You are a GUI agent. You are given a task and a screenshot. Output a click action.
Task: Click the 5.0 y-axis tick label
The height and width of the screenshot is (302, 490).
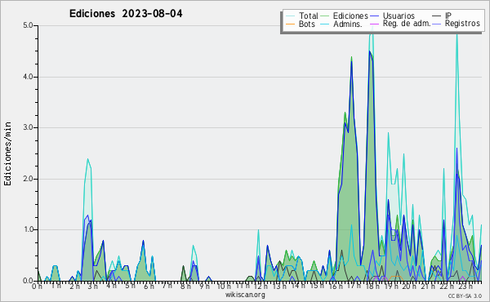pos(28,25)
